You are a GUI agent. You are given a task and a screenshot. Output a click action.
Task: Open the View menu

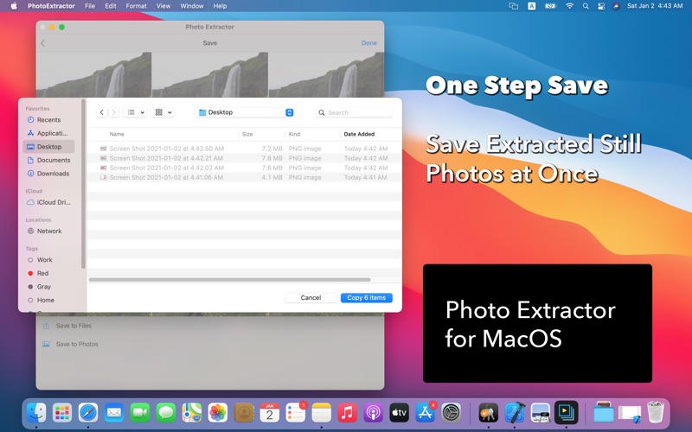(x=163, y=6)
